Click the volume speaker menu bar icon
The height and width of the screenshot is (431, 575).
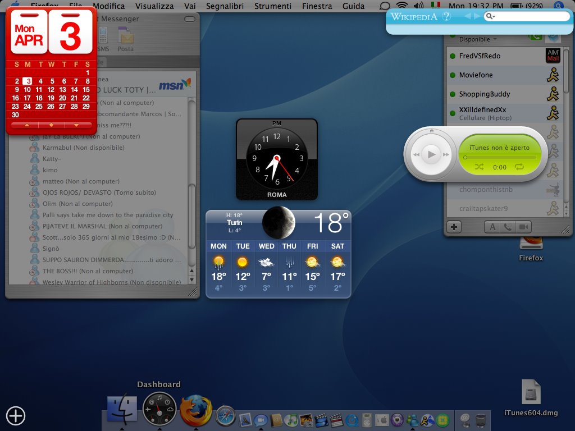(x=418, y=6)
